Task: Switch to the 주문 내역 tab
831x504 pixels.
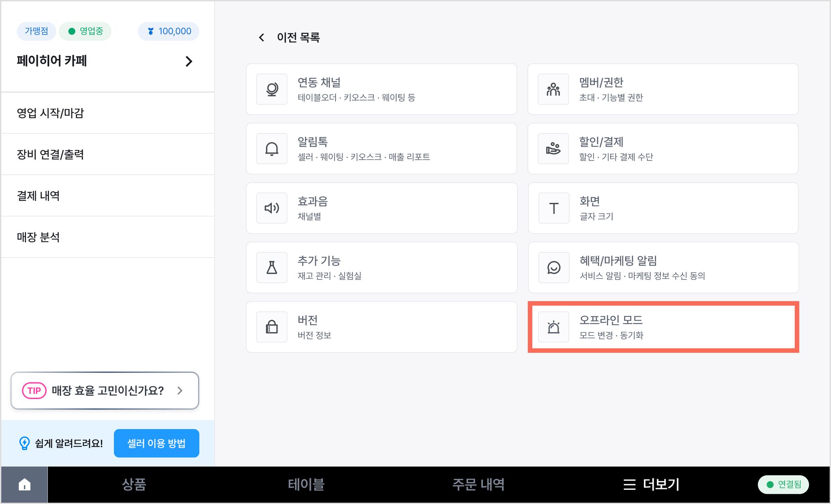Action: [478, 485]
